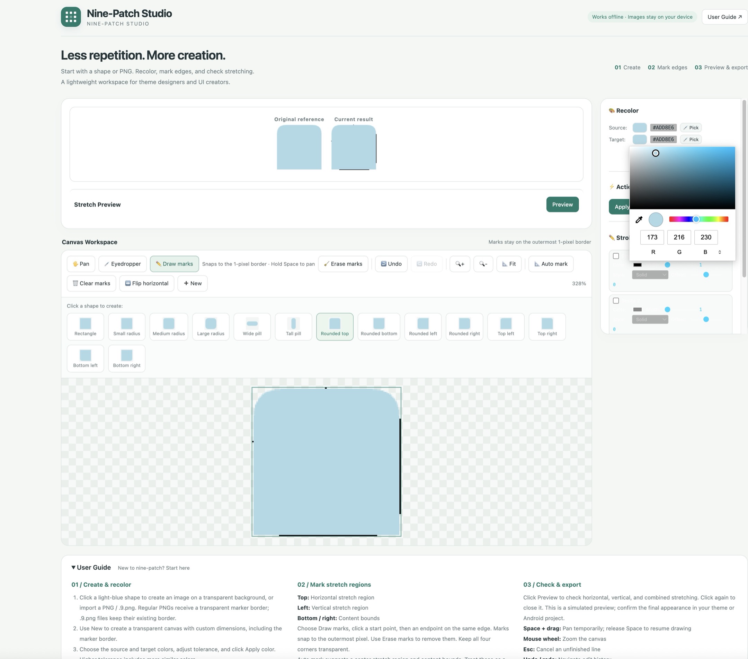Create a new canvas with New
The height and width of the screenshot is (659, 748).
[x=193, y=283]
